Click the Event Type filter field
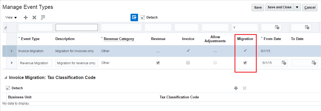321x111 pixels. click(x=35, y=27)
